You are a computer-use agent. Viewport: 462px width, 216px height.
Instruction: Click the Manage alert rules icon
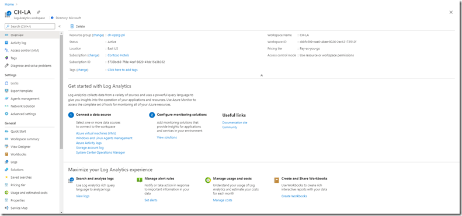[x=140, y=180]
